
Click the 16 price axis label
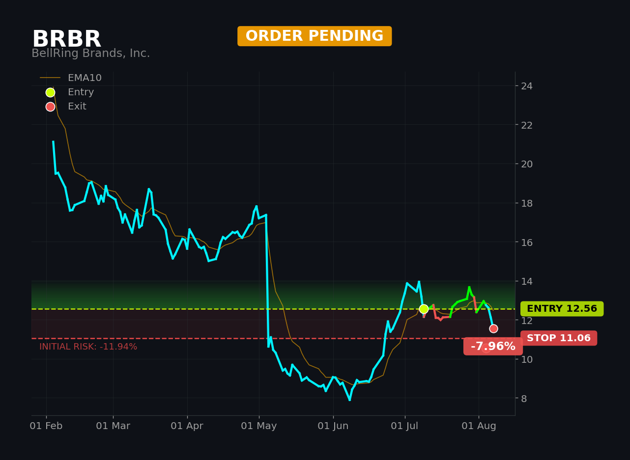(x=527, y=242)
